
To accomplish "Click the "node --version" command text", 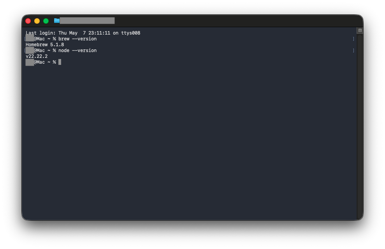I will coord(77,50).
